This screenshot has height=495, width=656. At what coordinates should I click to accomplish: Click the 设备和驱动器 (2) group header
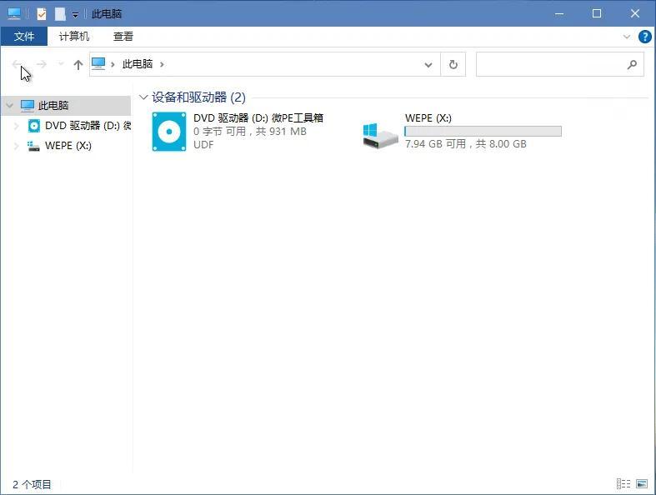point(198,97)
